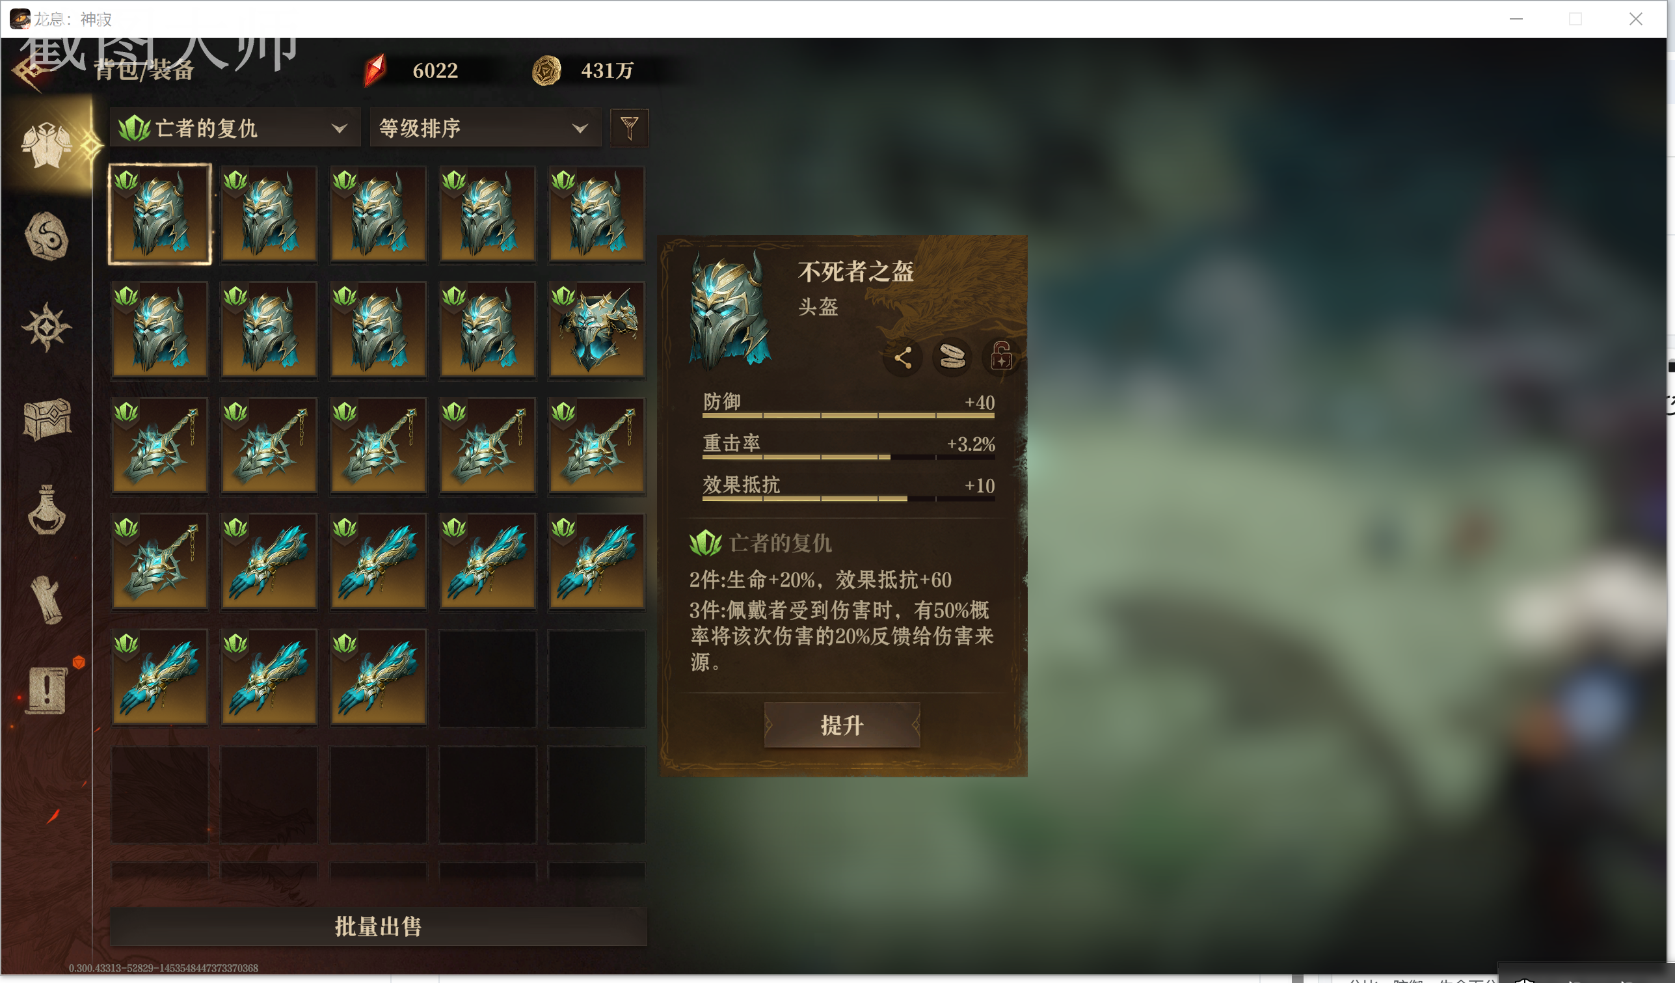Expand the 亡者的复仇 set dropdown

click(x=235, y=128)
